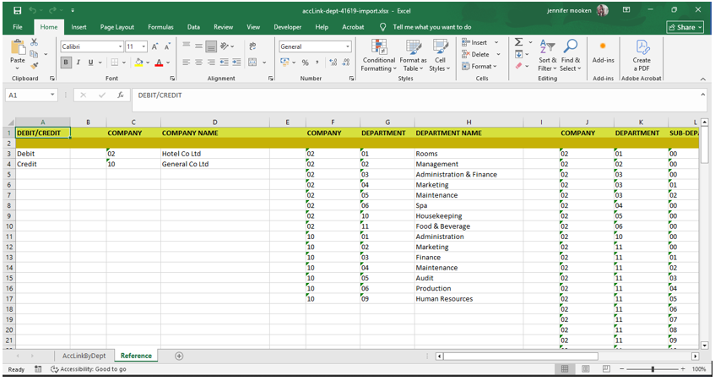Open Conditional Formatting in the Styles group

click(378, 55)
